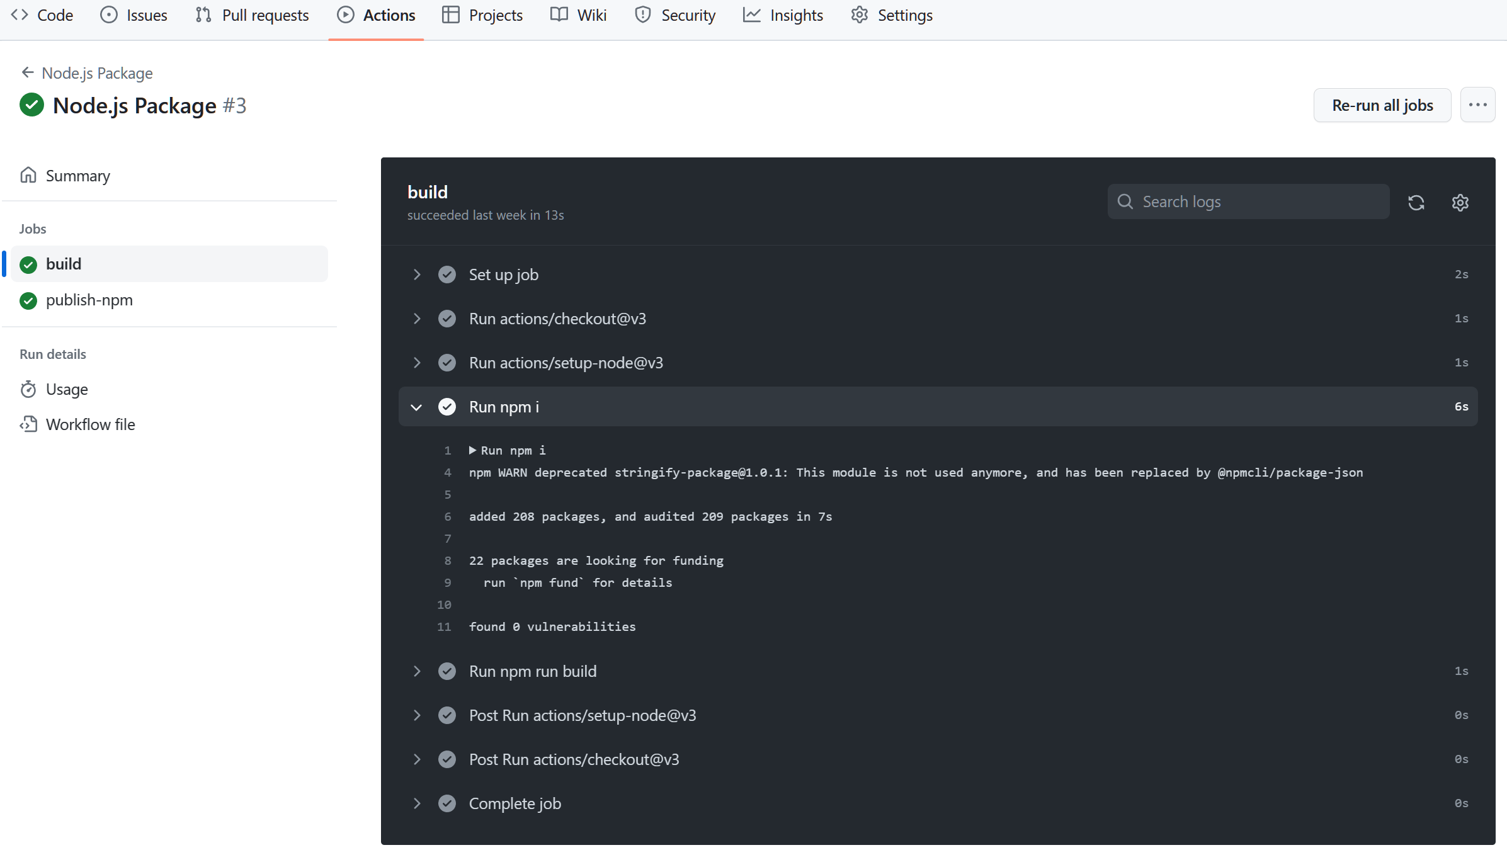Click the green build success status icon
Viewport: 1507px width, 850px height.
(x=28, y=264)
